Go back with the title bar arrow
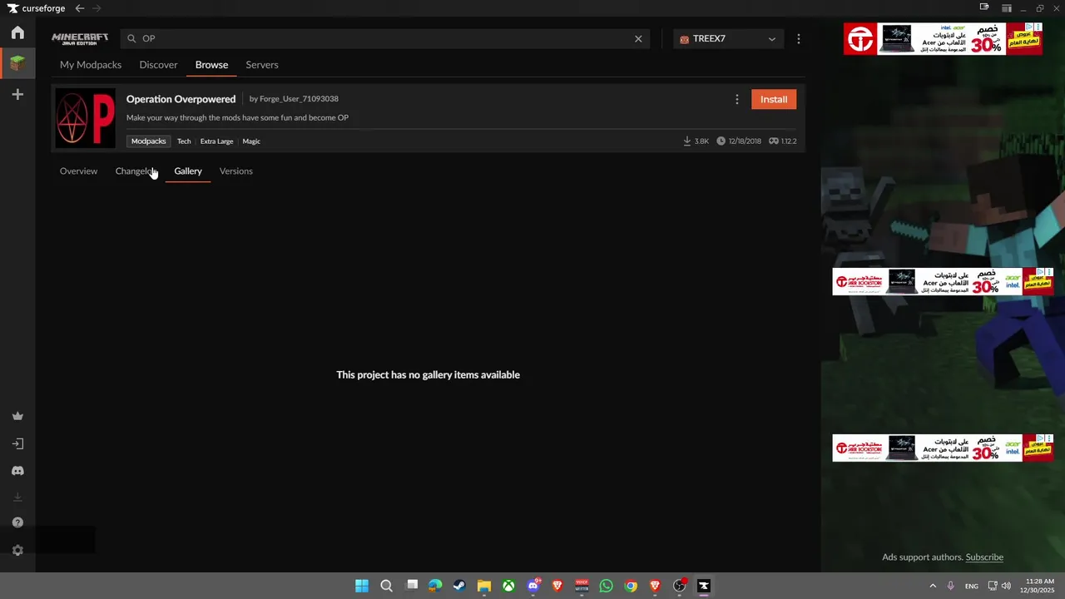Screen dimensions: 1065x599 point(79,8)
